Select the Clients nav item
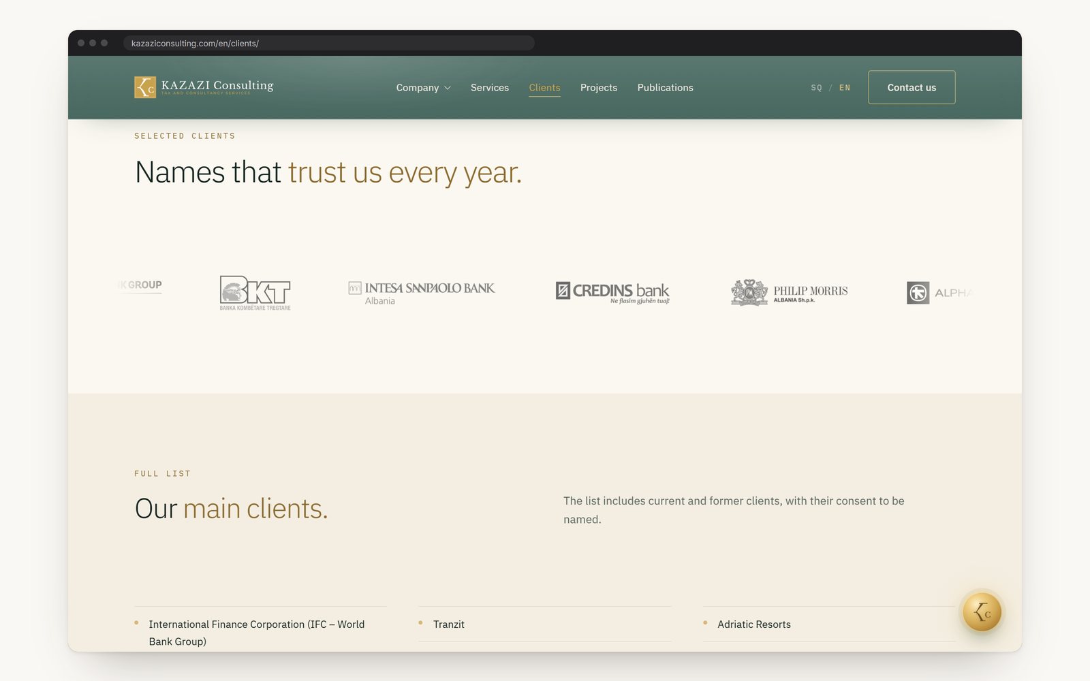1090x681 pixels. (544, 88)
